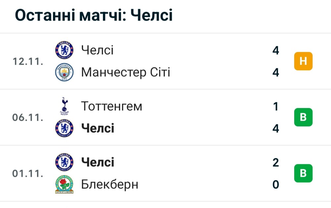Click green B badge for Blackburn match
The image size is (331, 208).
coord(303,173)
